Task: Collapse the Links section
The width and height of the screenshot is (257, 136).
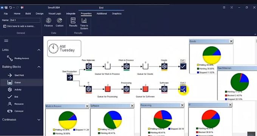Action: (x=39, y=50)
